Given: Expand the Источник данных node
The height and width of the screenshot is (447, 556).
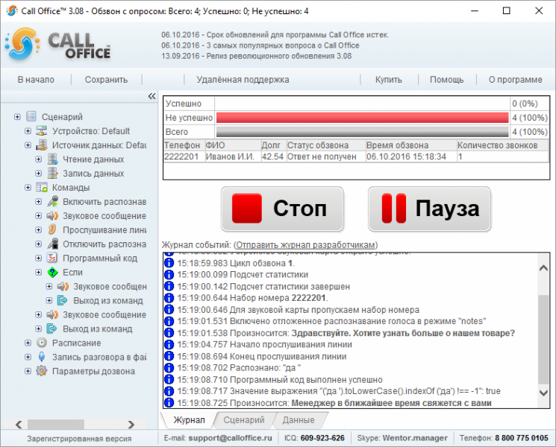Looking at the screenshot, I should point(28,145).
